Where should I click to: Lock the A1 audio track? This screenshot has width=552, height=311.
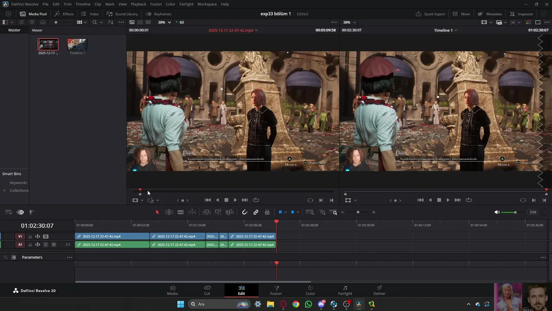pyautogui.click(x=30, y=244)
